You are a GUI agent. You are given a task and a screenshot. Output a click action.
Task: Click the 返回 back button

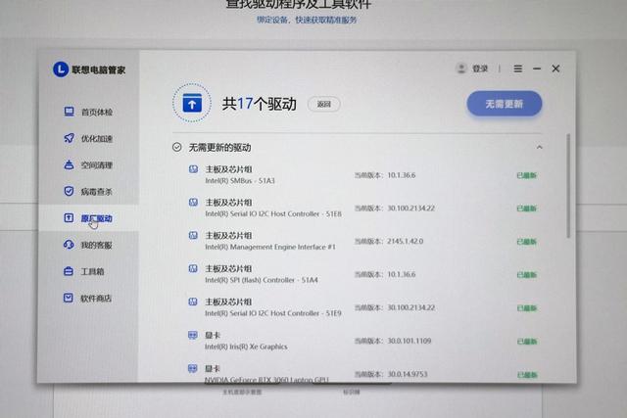click(x=324, y=105)
